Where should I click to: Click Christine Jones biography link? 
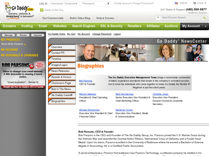(160, 94)
